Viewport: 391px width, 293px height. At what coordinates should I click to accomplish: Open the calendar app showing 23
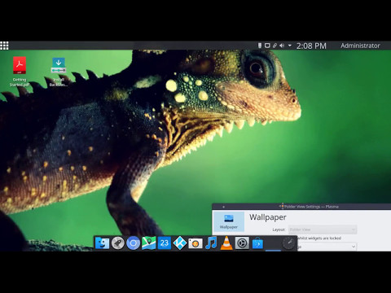tap(165, 243)
